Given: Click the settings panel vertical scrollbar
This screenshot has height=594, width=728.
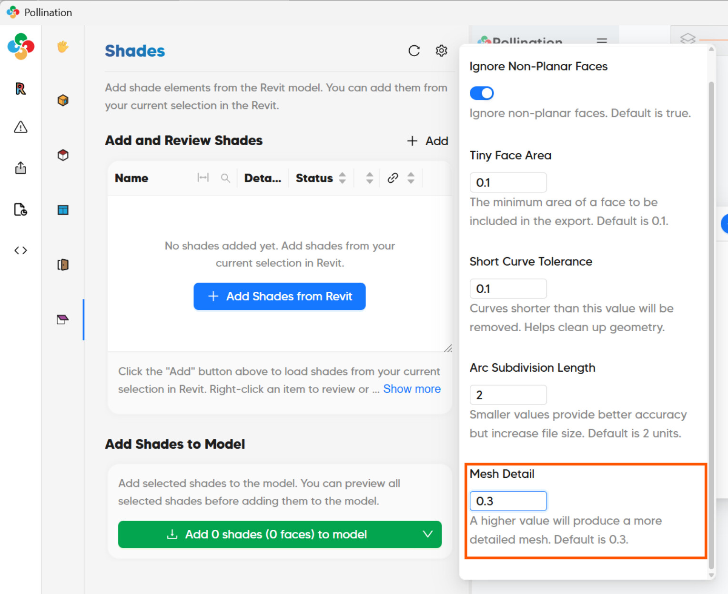Looking at the screenshot, I should (x=711, y=324).
